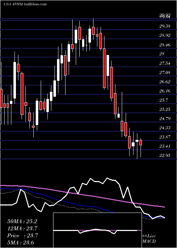
Task: Click the 25.25 price axis label
Action: click(x=165, y=109)
